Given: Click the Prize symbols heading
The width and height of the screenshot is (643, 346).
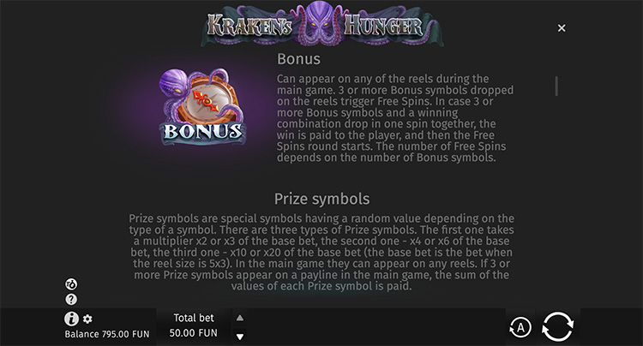Looking at the screenshot, I should (x=321, y=199).
